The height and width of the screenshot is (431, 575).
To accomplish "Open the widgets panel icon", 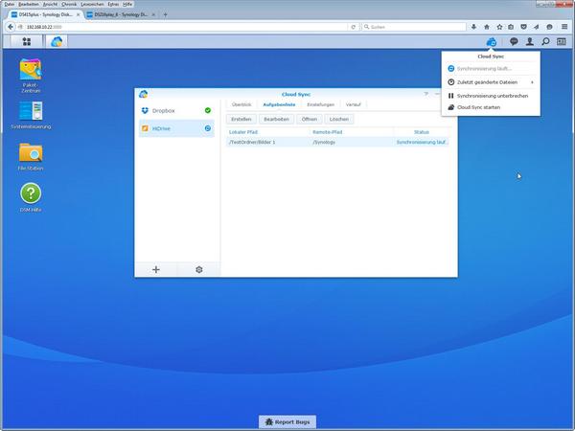I will [562, 41].
